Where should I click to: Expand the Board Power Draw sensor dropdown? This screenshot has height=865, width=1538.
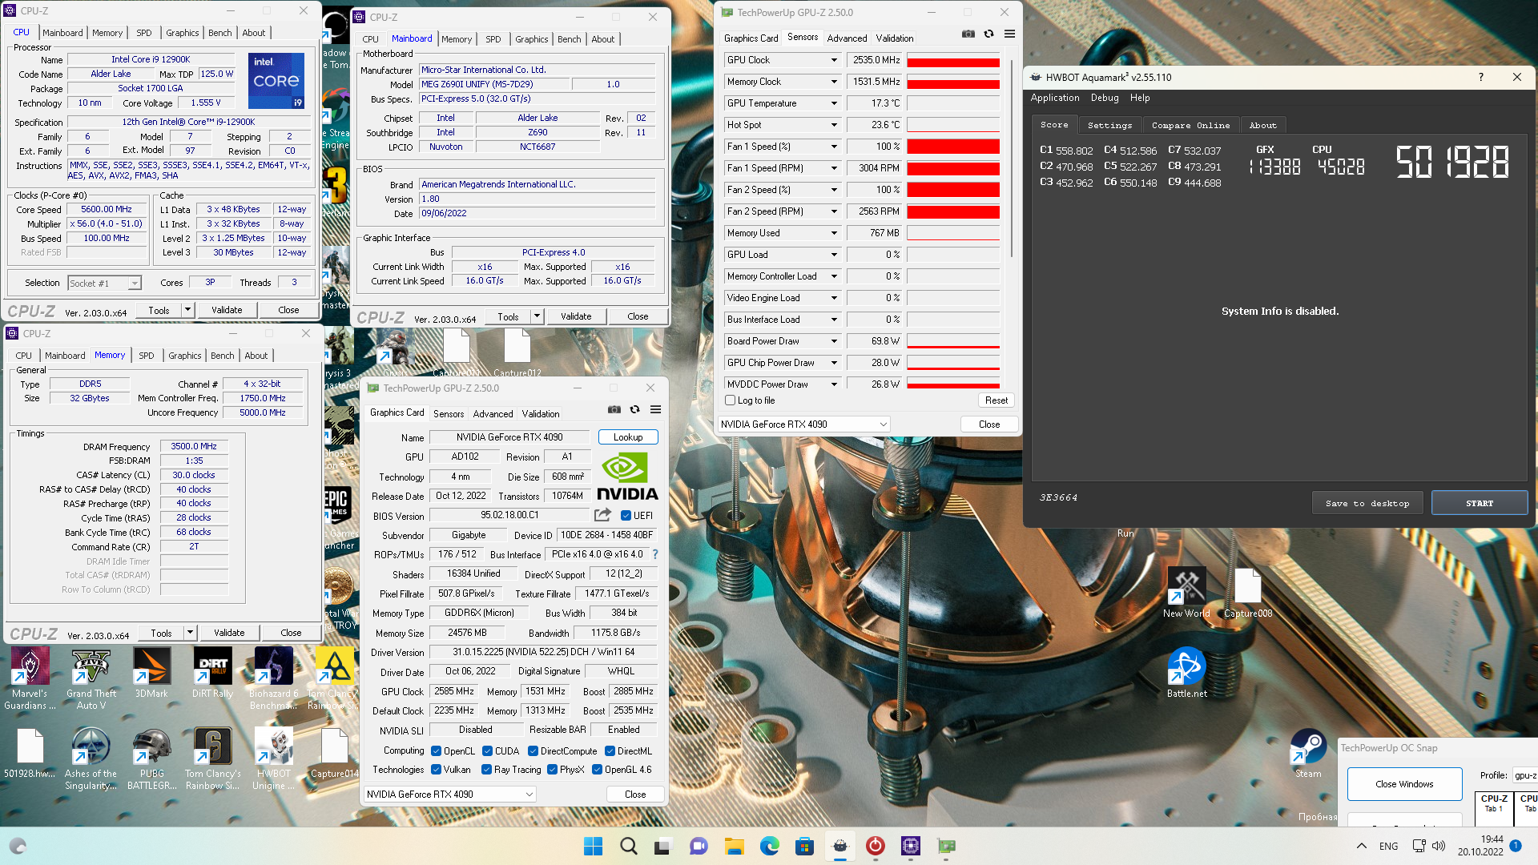click(x=834, y=341)
